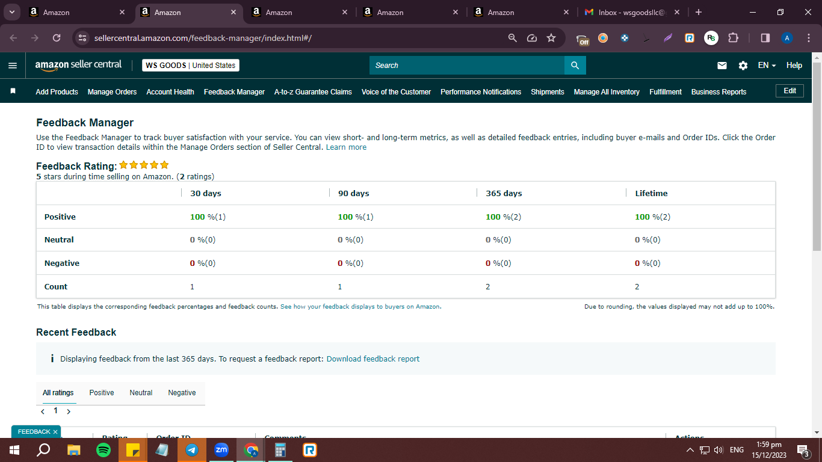Open Voice of the Customer

[x=396, y=92]
